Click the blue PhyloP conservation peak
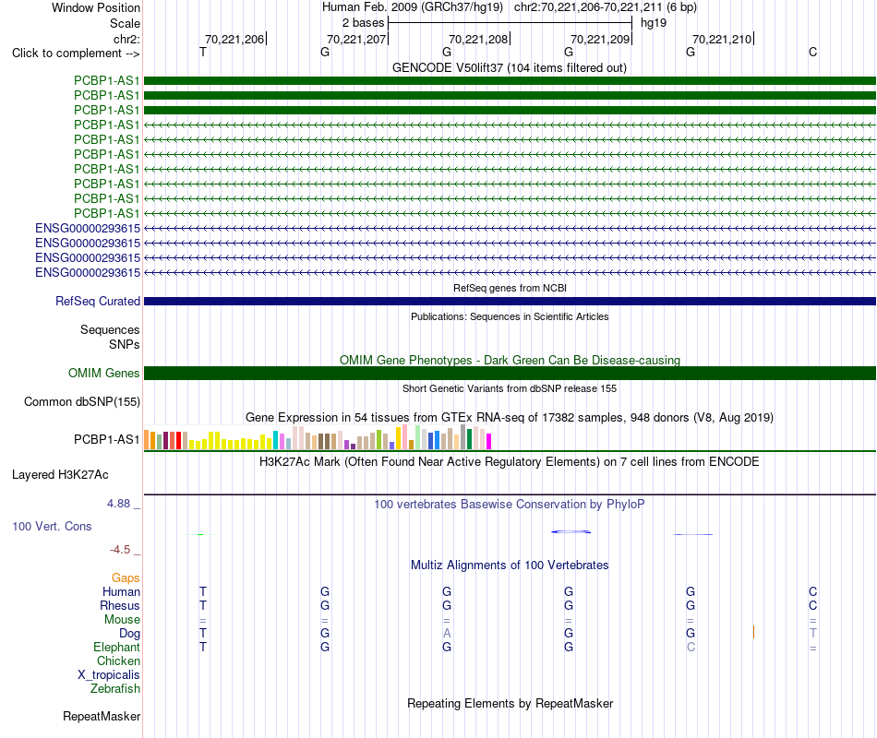 [x=571, y=531]
